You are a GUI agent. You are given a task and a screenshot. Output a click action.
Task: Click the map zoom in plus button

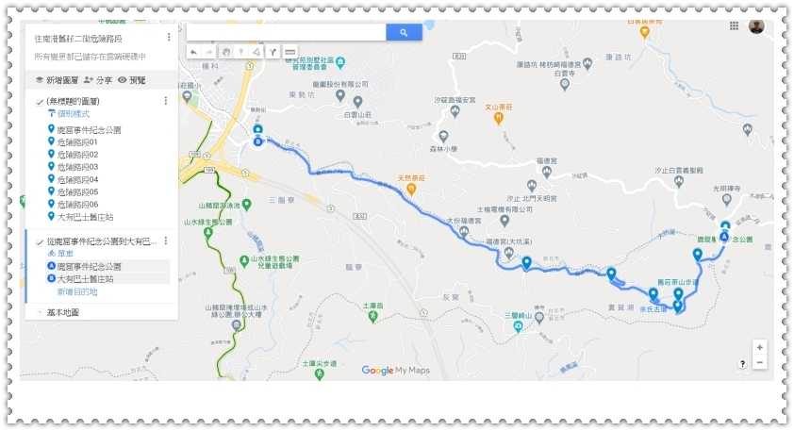(759, 347)
